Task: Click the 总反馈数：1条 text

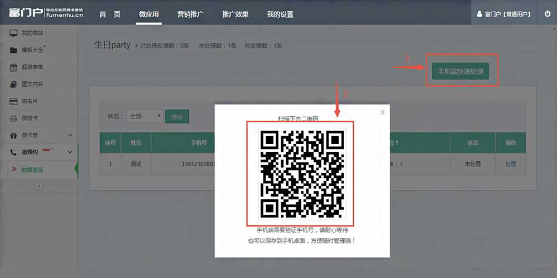Action: [x=263, y=46]
